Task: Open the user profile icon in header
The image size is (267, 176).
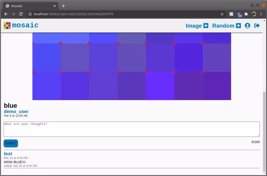Action: pyautogui.click(x=247, y=26)
